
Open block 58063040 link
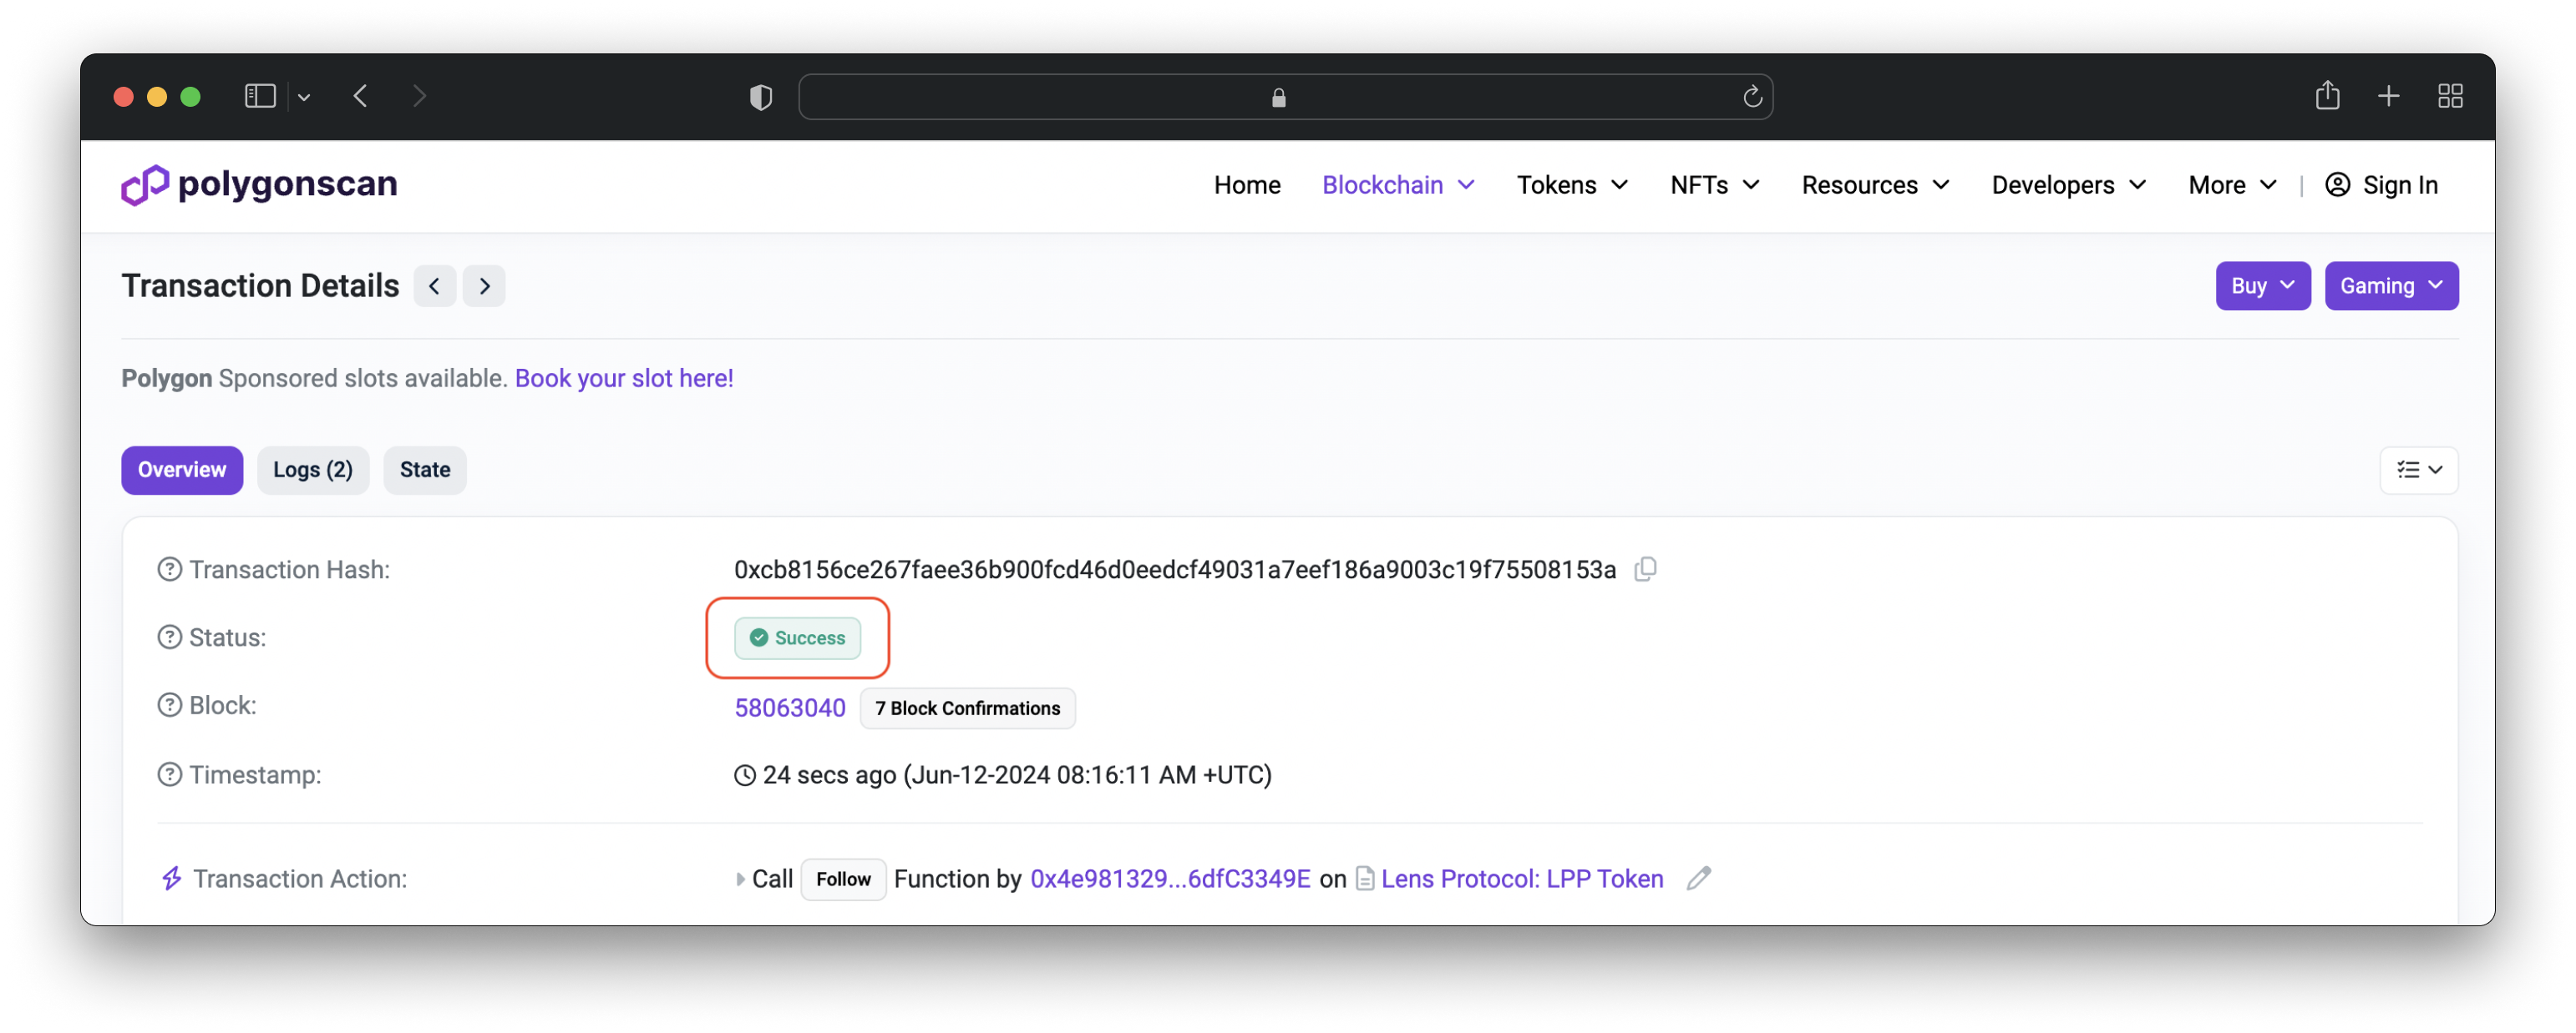[x=790, y=708]
